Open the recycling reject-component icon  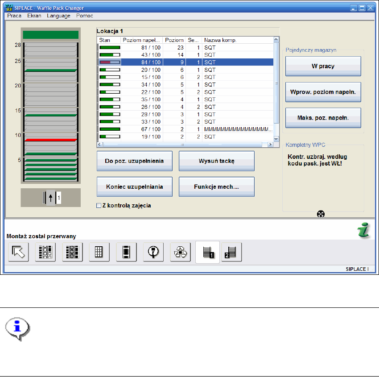click(180, 252)
